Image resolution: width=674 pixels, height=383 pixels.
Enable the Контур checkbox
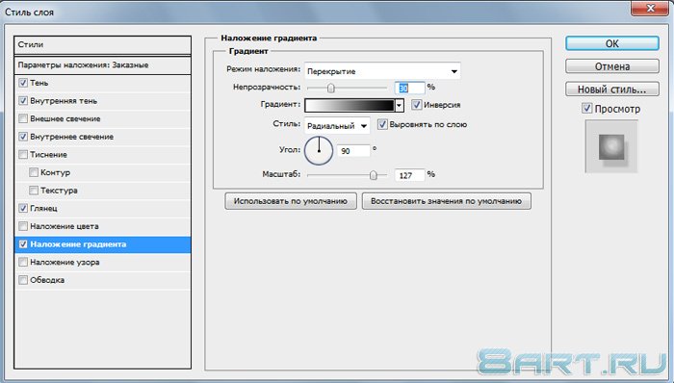pos(34,172)
